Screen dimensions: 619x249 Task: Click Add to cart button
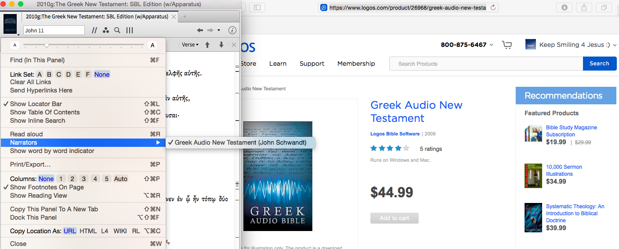(395, 218)
